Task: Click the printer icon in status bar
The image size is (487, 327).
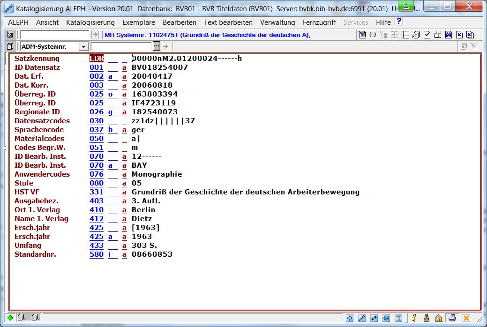Action: [x=451, y=318]
